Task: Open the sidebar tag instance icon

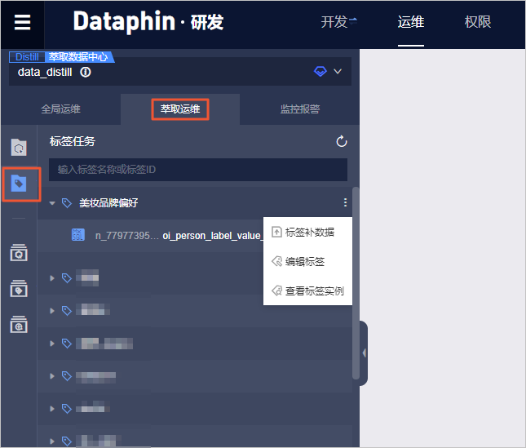Action: pyautogui.click(x=19, y=289)
